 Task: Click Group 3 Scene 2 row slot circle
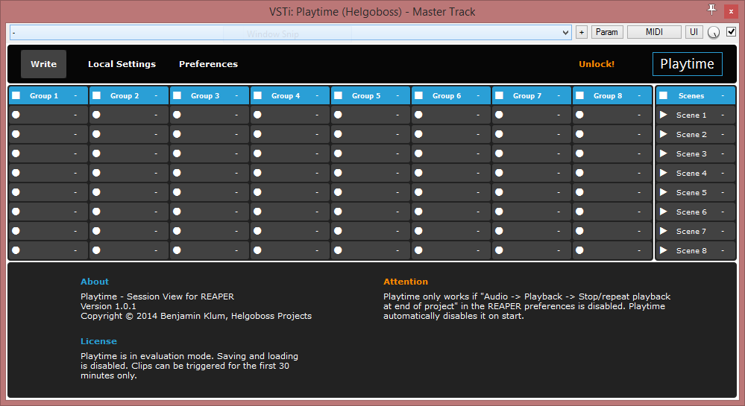tap(177, 134)
